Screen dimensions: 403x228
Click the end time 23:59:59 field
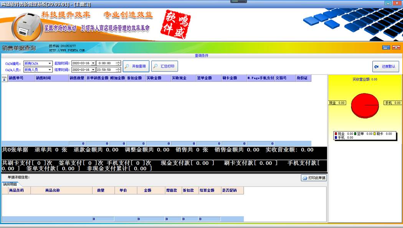pos(106,70)
